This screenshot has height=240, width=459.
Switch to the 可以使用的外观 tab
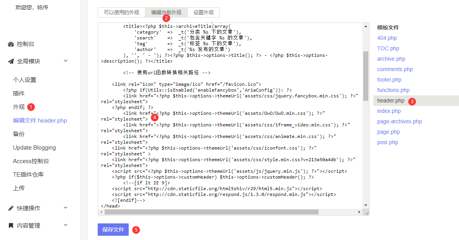tap(121, 12)
